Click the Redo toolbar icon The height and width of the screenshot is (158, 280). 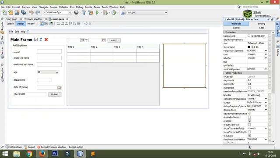click(38, 13)
